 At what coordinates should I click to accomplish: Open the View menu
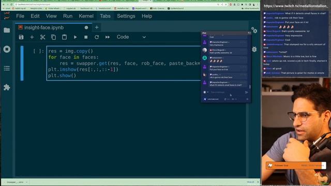(x=51, y=16)
